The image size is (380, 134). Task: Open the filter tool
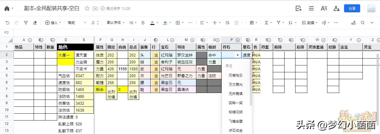point(279,23)
